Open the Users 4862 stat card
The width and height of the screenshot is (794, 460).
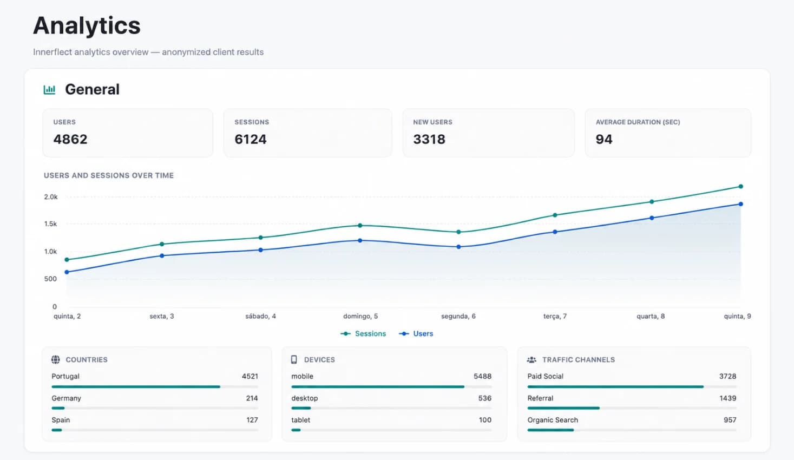coord(128,133)
